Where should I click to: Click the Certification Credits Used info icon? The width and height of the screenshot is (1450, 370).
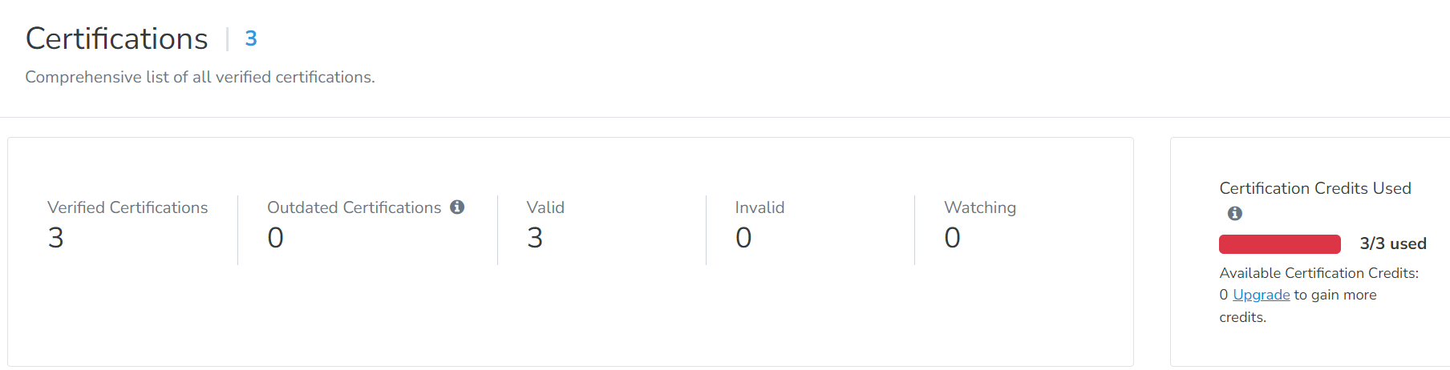coord(1235,213)
